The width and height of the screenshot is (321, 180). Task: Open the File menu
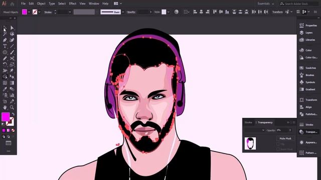click(23, 3)
